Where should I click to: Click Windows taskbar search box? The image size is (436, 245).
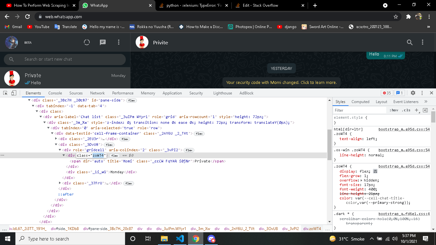70,239
